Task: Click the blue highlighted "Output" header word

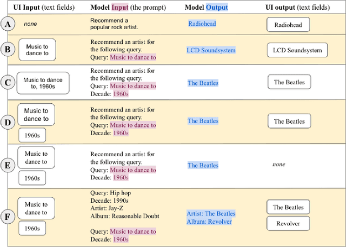Action: coord(216,8)
